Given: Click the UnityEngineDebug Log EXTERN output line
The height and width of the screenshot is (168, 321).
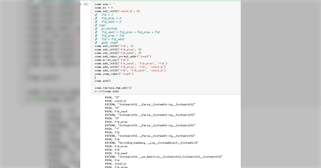Looking at the screenshot, I should coord(151,143).
